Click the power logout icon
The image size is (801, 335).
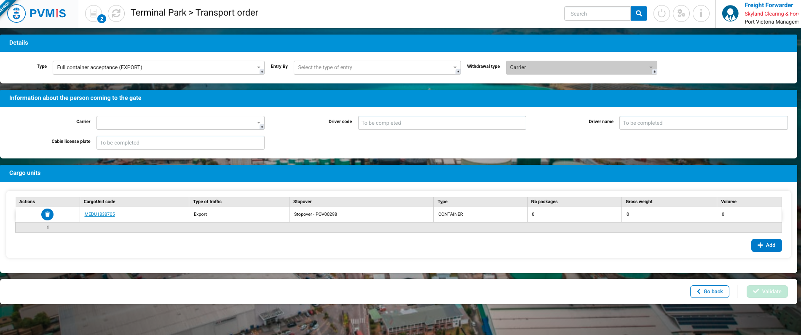(x=662, y=13)
